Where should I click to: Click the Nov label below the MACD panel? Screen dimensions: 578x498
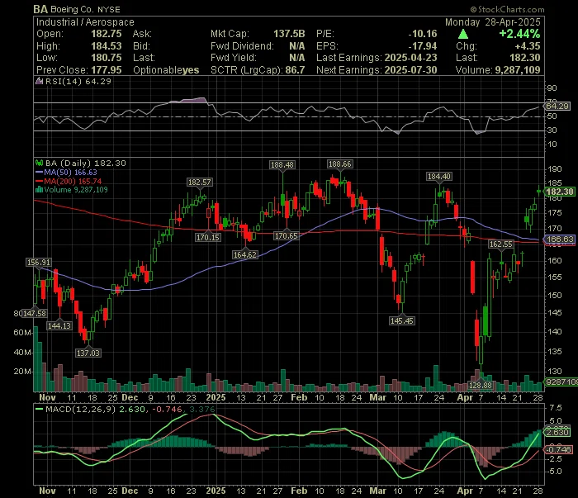[47, 491]
